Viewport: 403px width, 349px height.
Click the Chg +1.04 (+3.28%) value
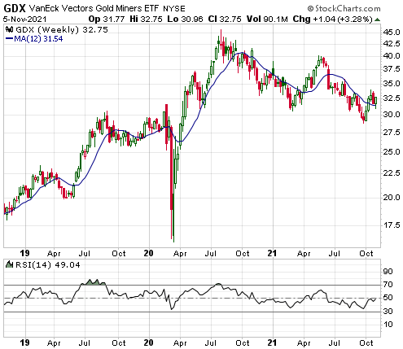(x=333, y=20)
